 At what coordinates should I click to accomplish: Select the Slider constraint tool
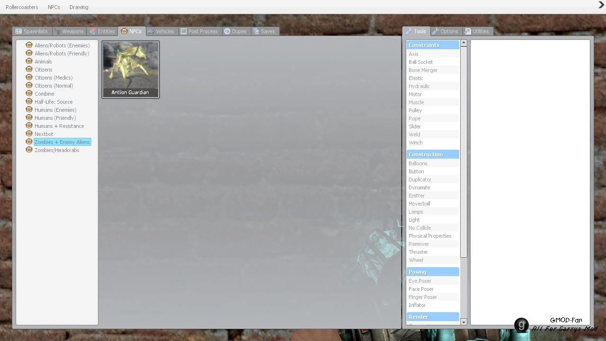click(x=433, y=126)
